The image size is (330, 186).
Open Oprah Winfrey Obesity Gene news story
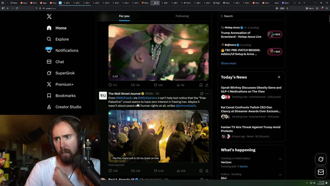tap(251, 89)
